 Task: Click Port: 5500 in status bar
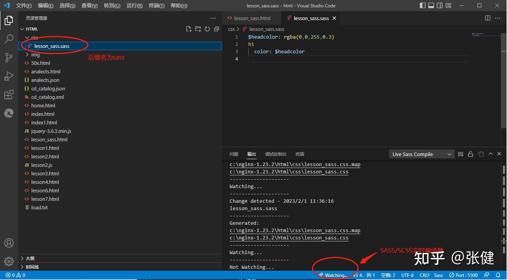click(x=463, y=275)
